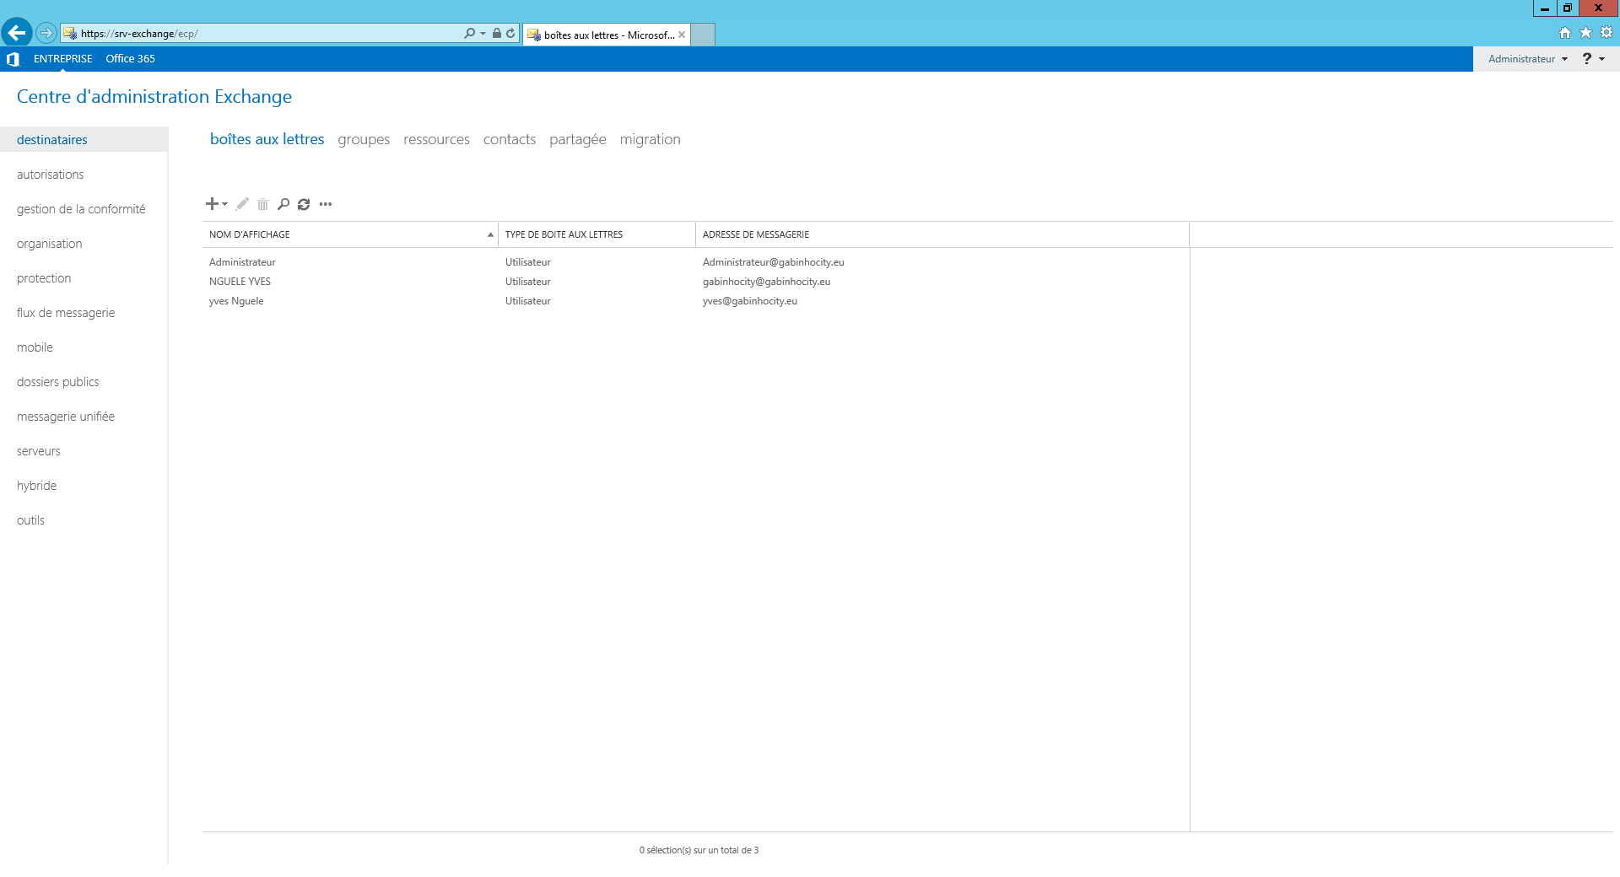Go to 'messagerie unifiée' section
Image resolution: width=1620 pixels, height=877 pixels.
pyautogui.click(x=66, y=417)
